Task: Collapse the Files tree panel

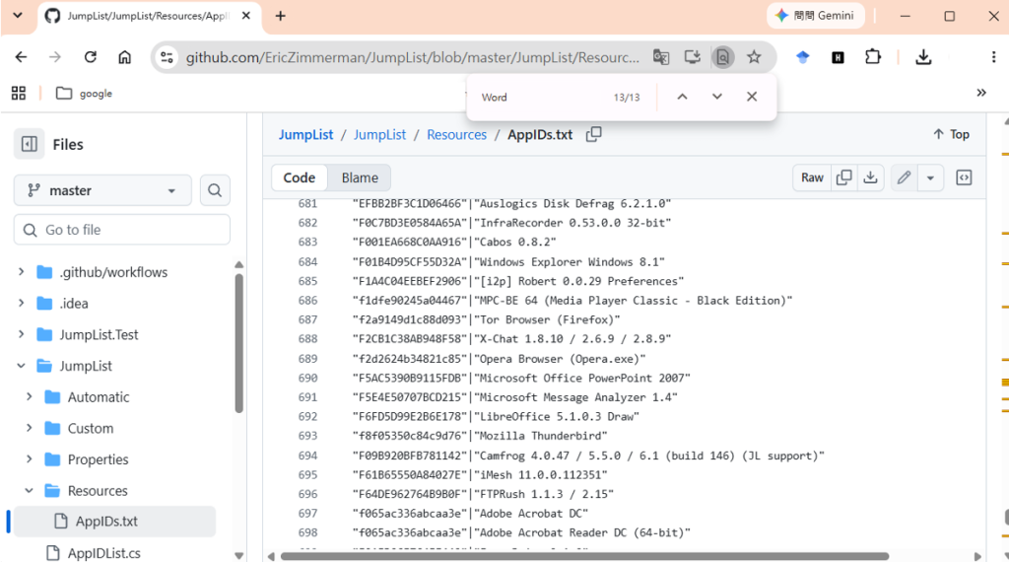Action: (30, 144)
